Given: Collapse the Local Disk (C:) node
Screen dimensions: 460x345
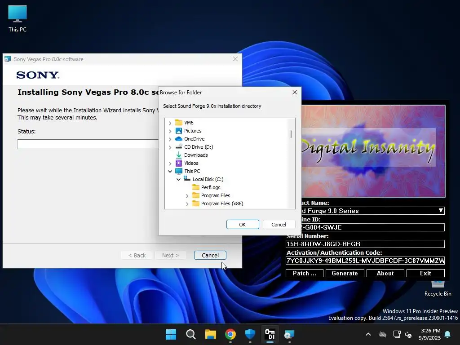Looking at the screenshot, I should pos(178,179).
